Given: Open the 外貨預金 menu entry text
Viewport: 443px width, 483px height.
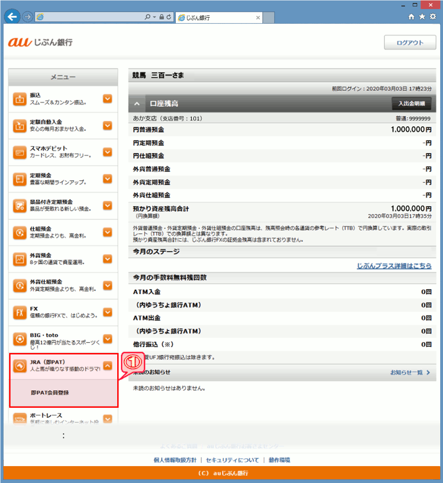Looking at the screenshot, I should [57, 259].
